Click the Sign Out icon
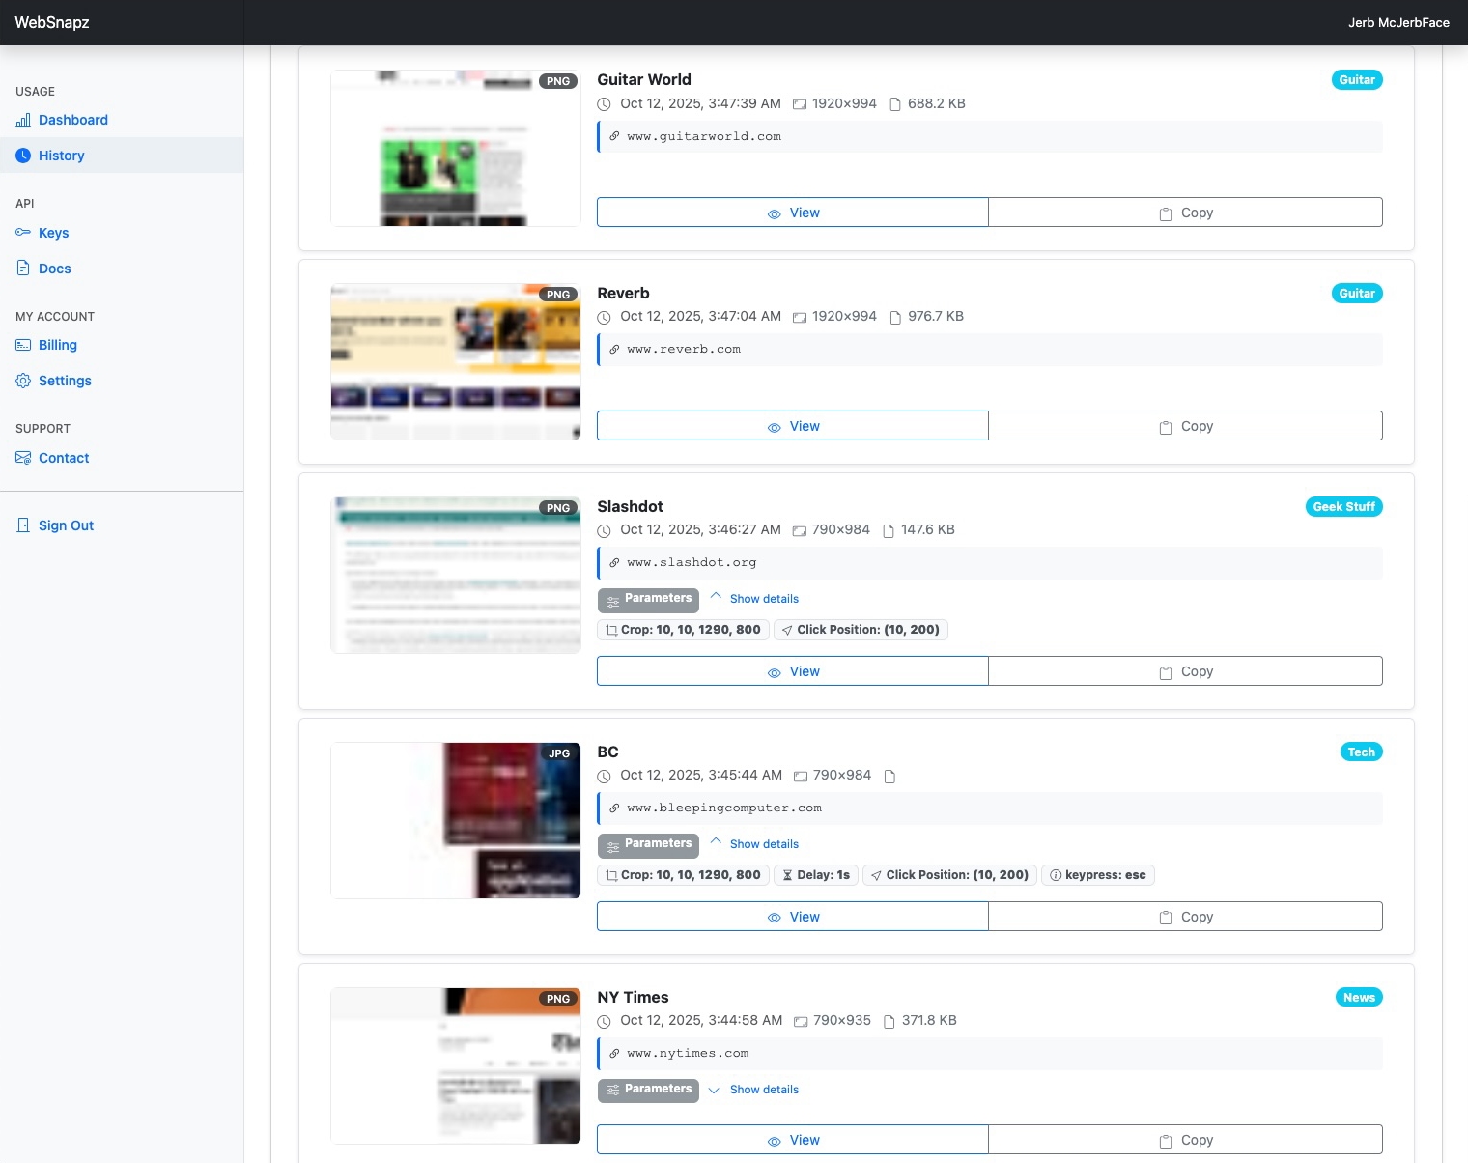Image resolution: width=1468 pixels, height=1163 pixels. (22, 525)
